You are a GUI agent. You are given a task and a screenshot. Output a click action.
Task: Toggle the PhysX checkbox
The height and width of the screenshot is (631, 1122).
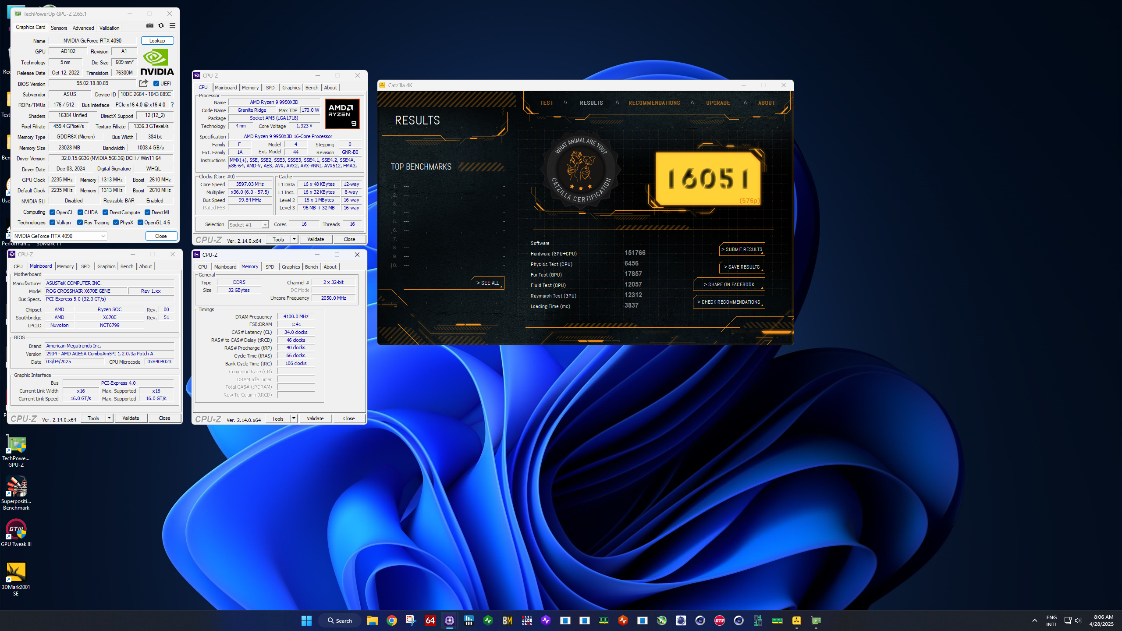point(116,223)
